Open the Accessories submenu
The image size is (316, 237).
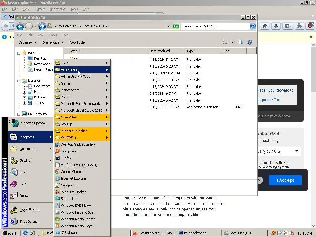(82, 70)
